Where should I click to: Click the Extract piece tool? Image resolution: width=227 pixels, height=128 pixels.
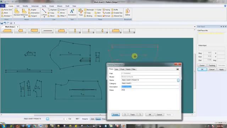coord(106,16)
